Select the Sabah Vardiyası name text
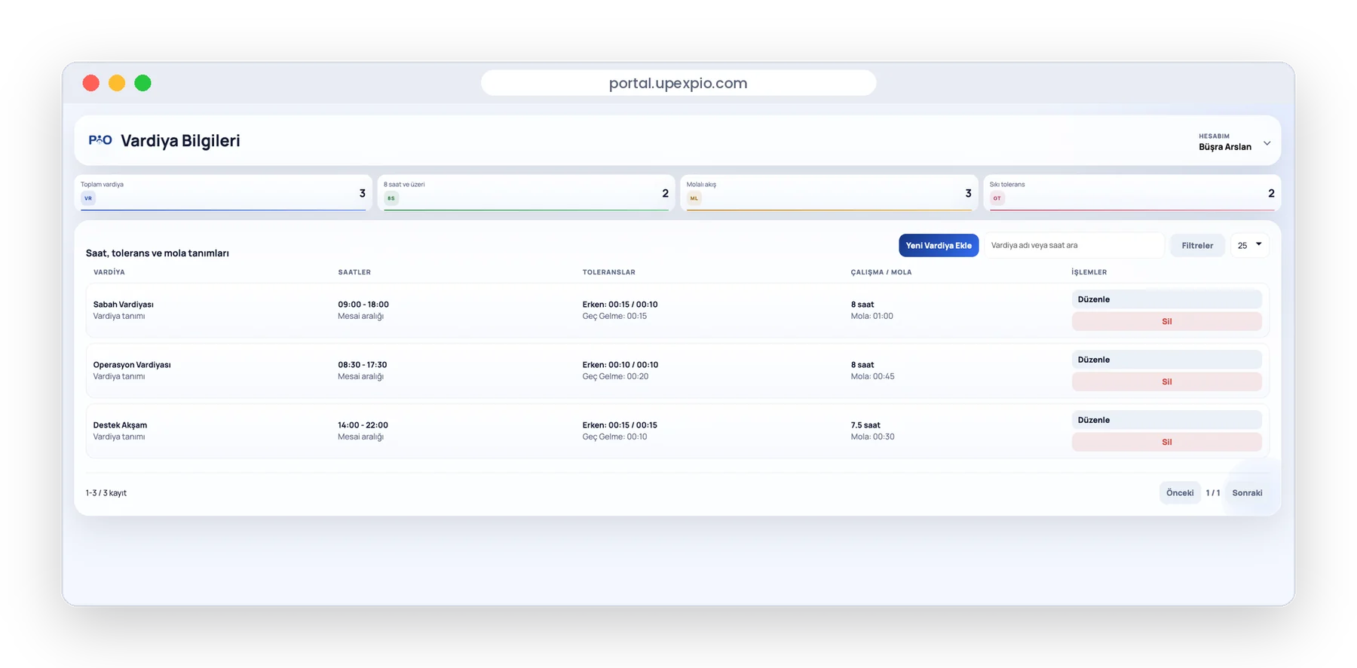Image resolution: width=1357 pixels, height=668 pixels. click(124, 305)
